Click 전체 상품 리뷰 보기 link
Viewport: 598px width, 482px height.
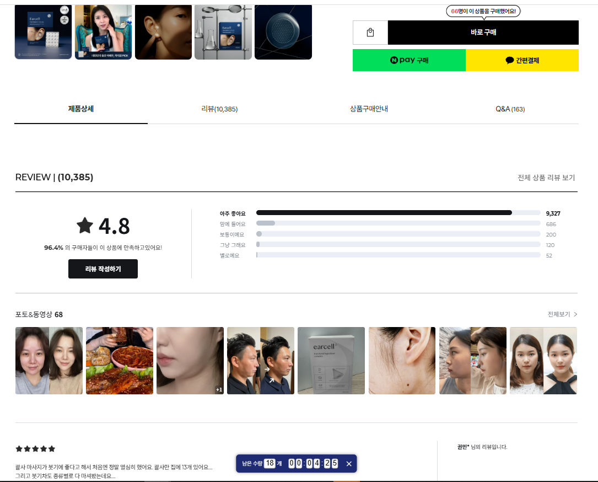tap(546, 178)
